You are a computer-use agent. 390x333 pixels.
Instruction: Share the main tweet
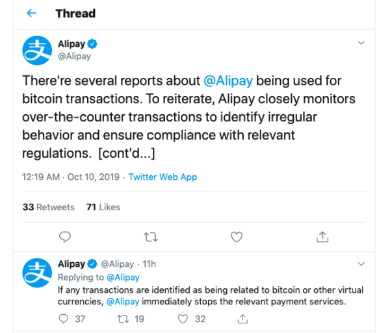[323, 236]
